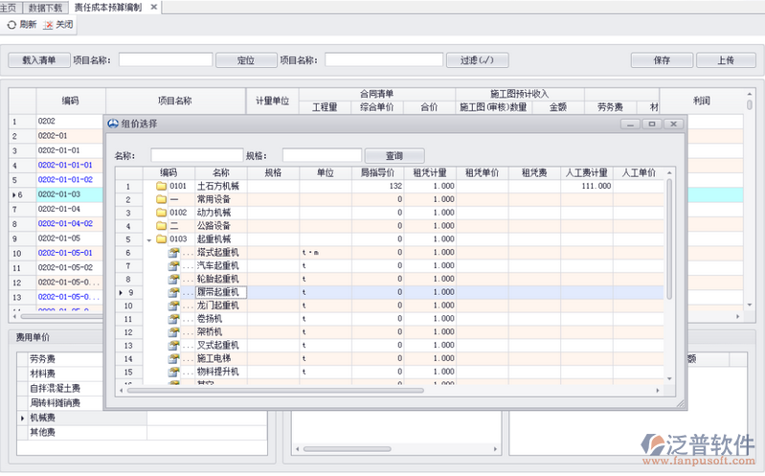This screenshot has width=765, height=476.
Task: Click the 刷新 refresh icon
Action: tap(11, 25)
